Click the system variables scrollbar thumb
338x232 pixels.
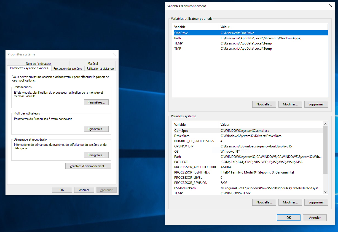click(x=325, y=150)
